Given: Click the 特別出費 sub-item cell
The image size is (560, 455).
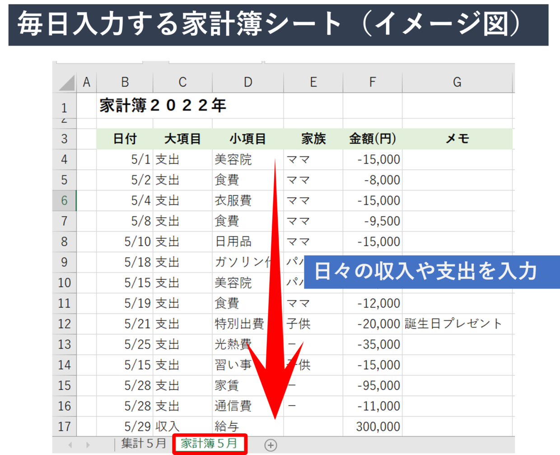Looking at the screenshot, I should pos(239,324).
